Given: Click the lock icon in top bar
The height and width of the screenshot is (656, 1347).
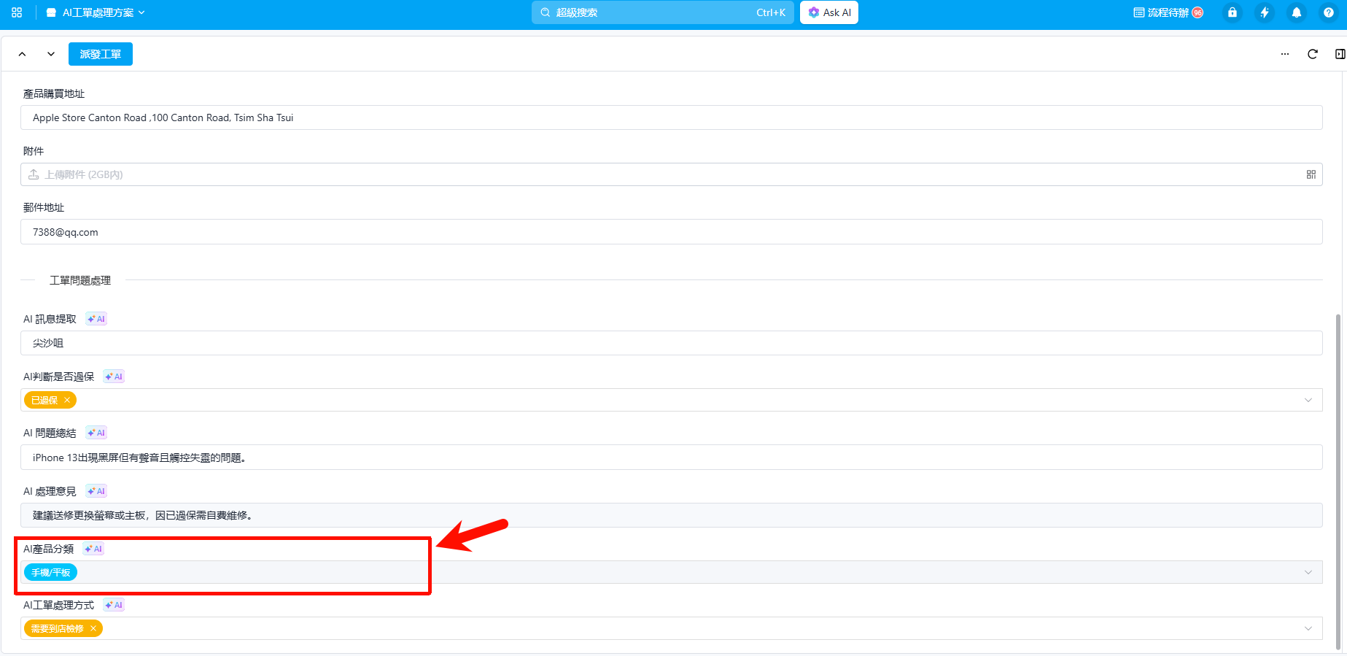Looking at the screenshot, I should [1233, 12].
